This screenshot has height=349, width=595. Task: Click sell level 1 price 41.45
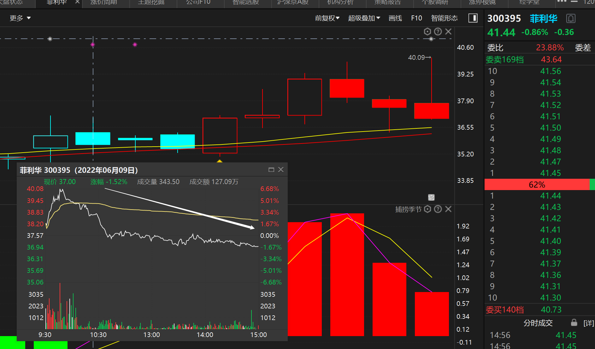[551, 173]
